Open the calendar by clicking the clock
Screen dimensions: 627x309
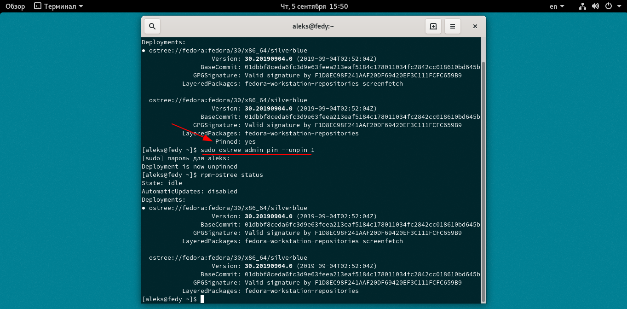click(x=313, y=6)
